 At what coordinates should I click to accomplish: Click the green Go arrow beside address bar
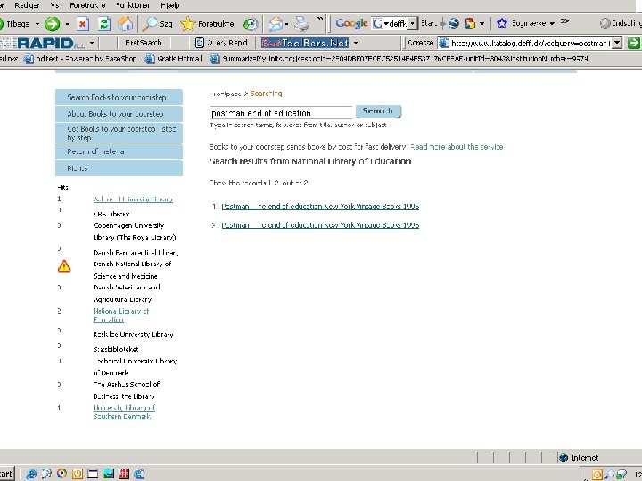[633, 43]
